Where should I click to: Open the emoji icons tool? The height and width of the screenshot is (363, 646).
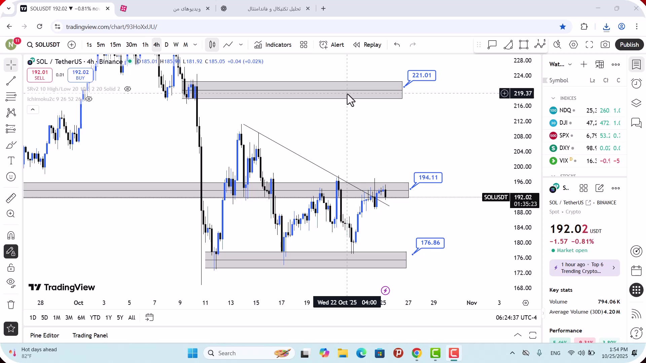tap(11, 177)
